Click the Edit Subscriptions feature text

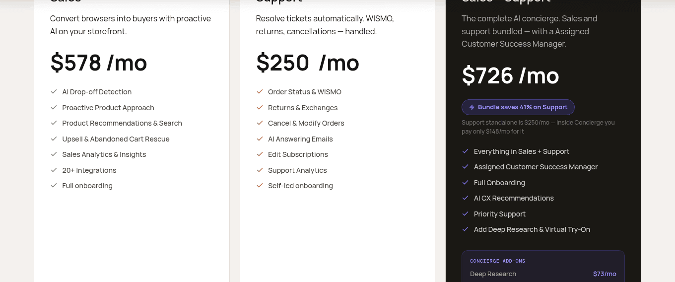pyautogui.click(x=298, y=154)
